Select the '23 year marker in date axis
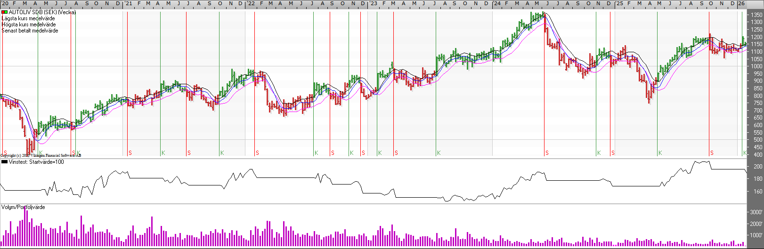Screen dimensions: 764x249 coord(373,3)
